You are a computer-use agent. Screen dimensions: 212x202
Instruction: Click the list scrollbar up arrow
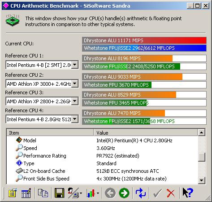(x=202, y=132)
